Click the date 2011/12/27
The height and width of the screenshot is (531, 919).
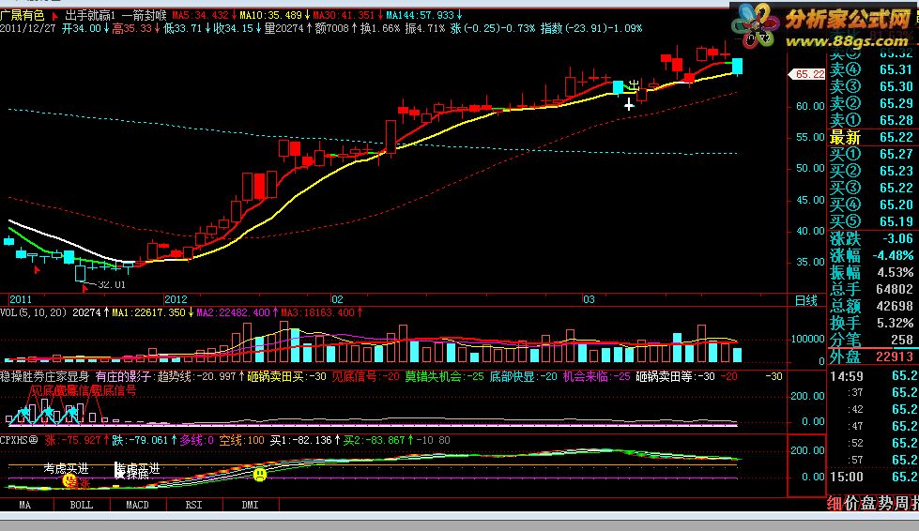28,28
